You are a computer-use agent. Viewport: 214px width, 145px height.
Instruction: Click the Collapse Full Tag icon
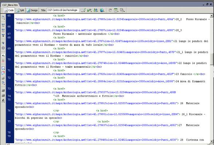3,25
